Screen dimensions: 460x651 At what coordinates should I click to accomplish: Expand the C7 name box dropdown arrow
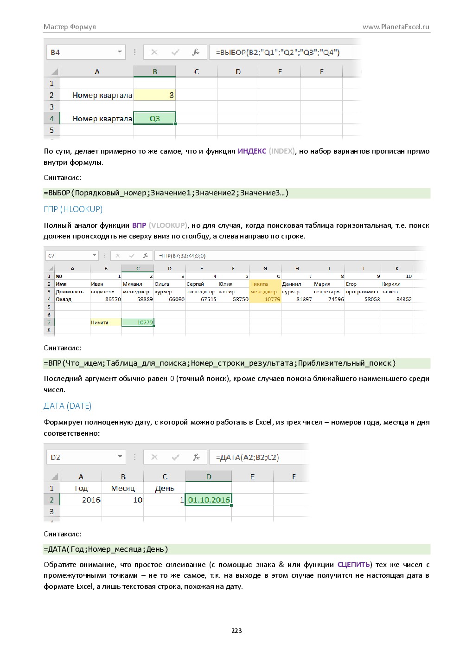[95, 255]
